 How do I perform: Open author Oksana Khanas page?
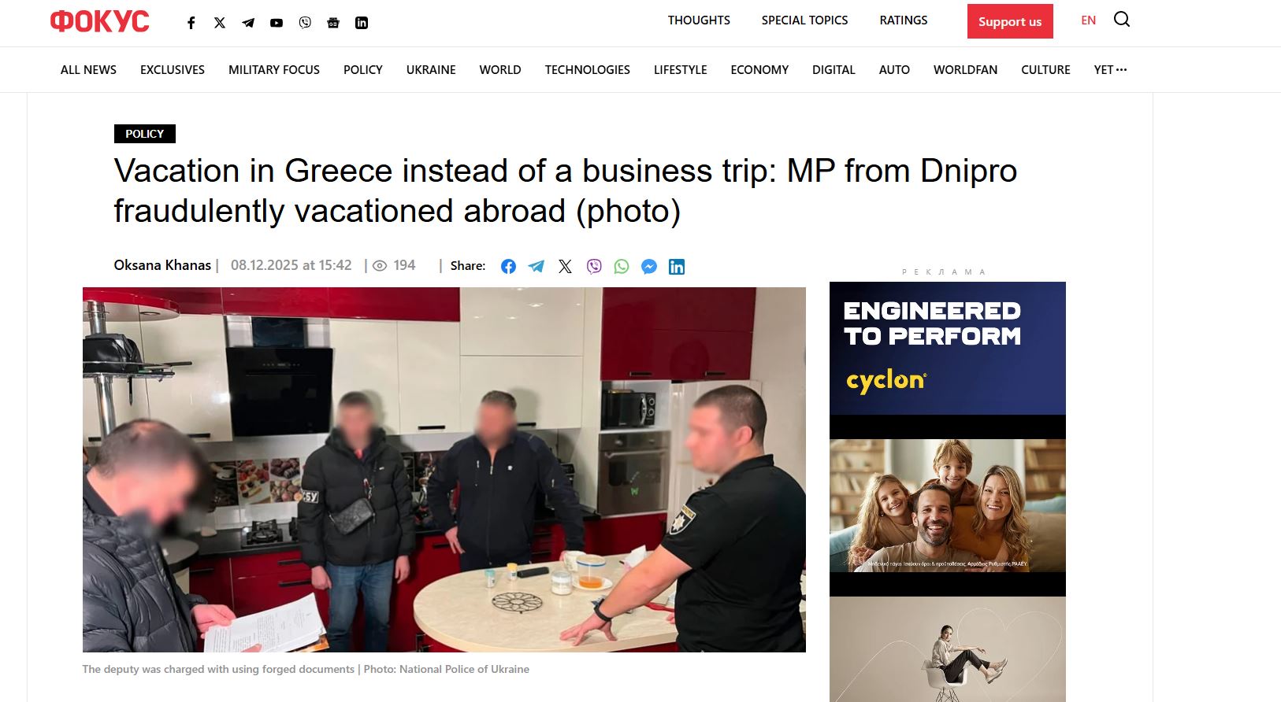(x=162, y=265)
